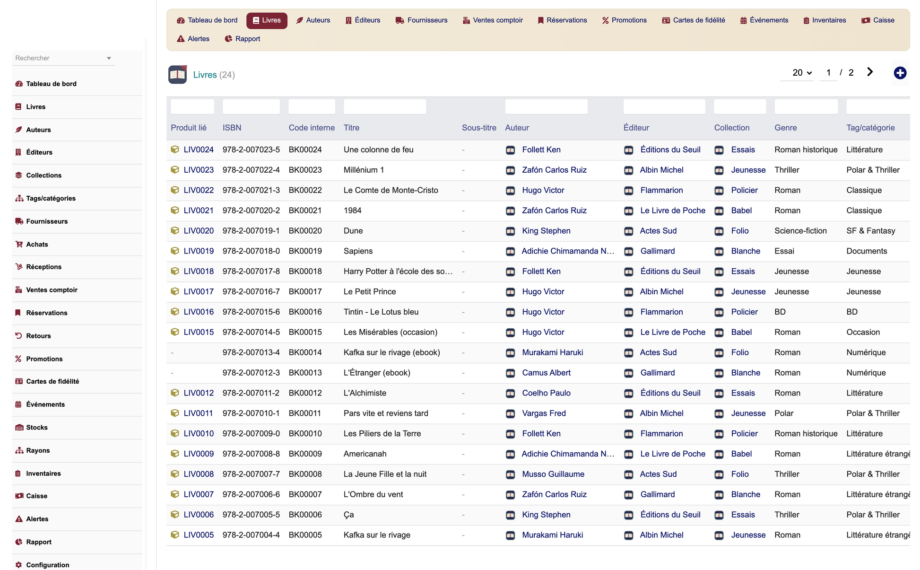Open the Réservations top tab

click(x=562, y=20)
